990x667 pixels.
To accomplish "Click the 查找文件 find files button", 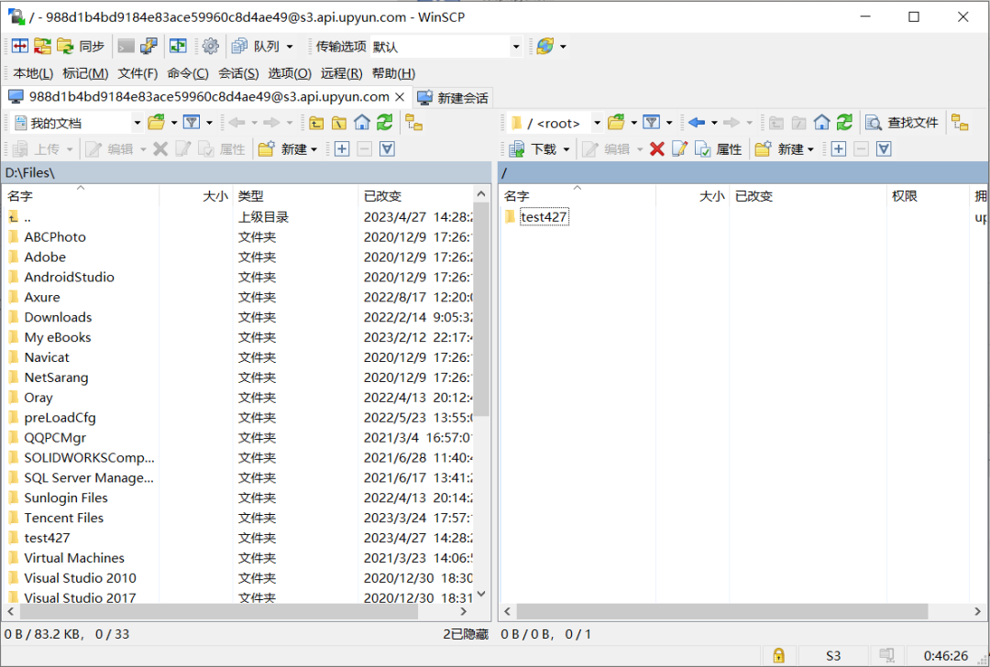I will [x=902, y=123].
